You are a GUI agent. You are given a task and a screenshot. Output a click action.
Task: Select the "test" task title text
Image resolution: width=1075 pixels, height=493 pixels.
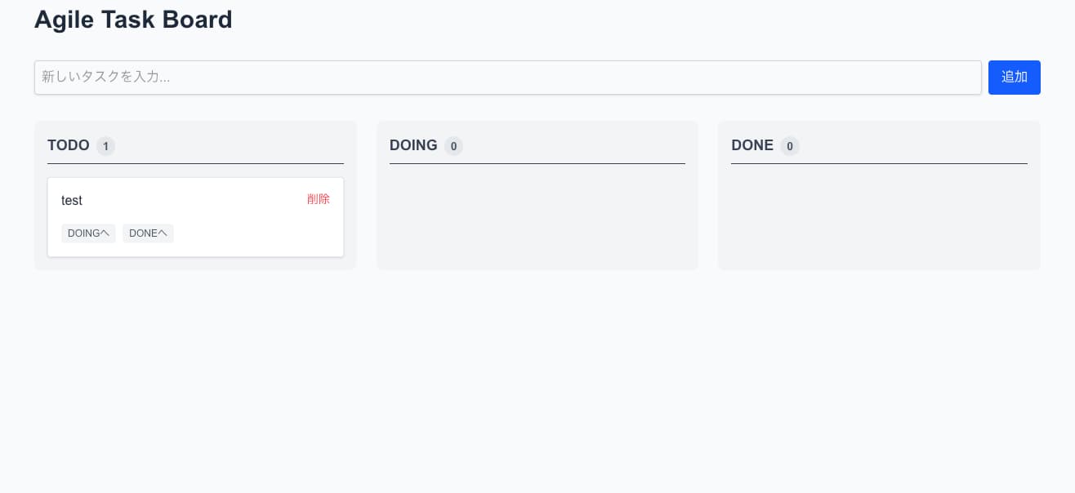click(72, 201)
